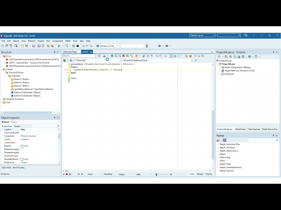Click the refresh icon in Projects toolbar
The image size is (281, 210).
[235, 57]
